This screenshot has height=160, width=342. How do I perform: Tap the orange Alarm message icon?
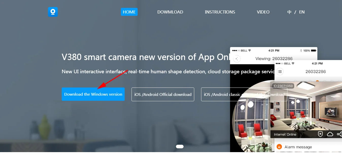[x=279, y=147]
